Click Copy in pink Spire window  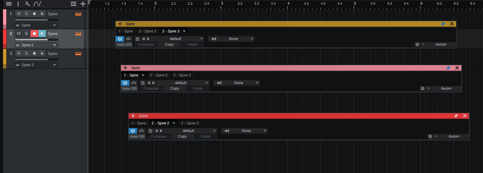(175, 88)
